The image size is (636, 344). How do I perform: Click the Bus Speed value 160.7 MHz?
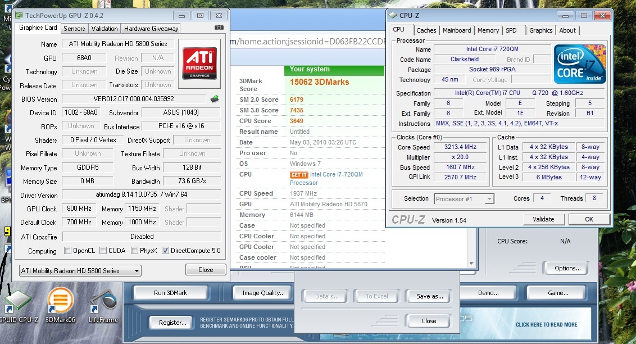[x=460, y=167]
